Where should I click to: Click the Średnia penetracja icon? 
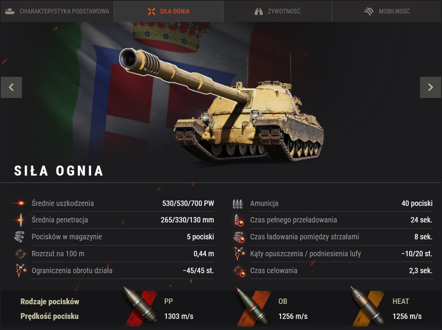[x=20, y=220]
